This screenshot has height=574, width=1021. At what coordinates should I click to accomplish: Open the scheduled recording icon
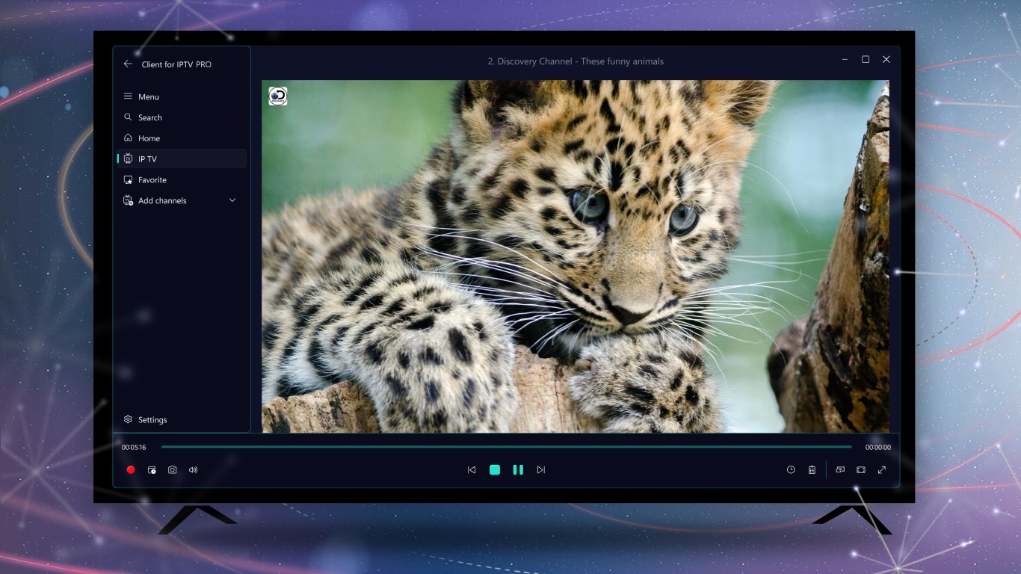click(152, 470)
